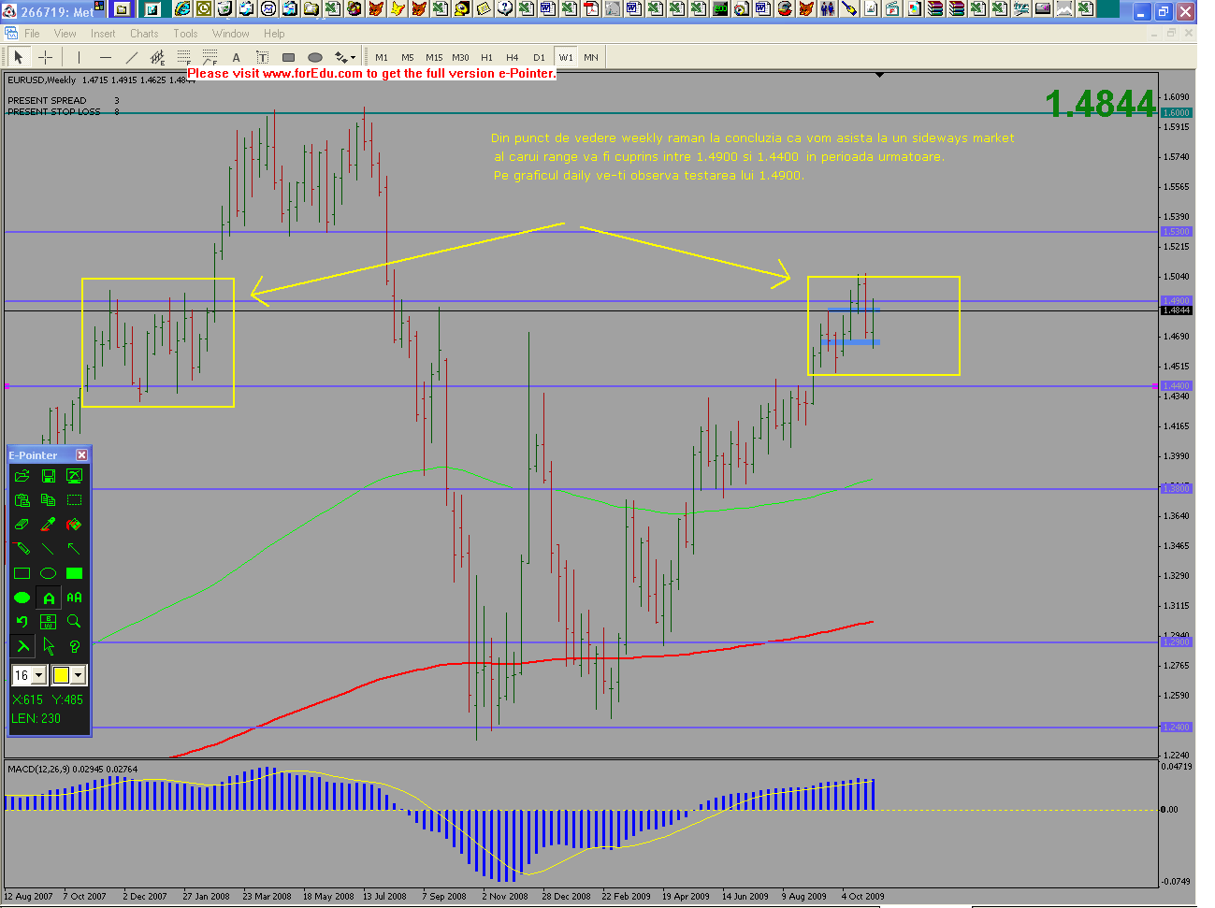The height and width of the screenshot is (908, 1215).
Task: Select E-Pointer mouse pointer icon
Action: click(49, 645)
